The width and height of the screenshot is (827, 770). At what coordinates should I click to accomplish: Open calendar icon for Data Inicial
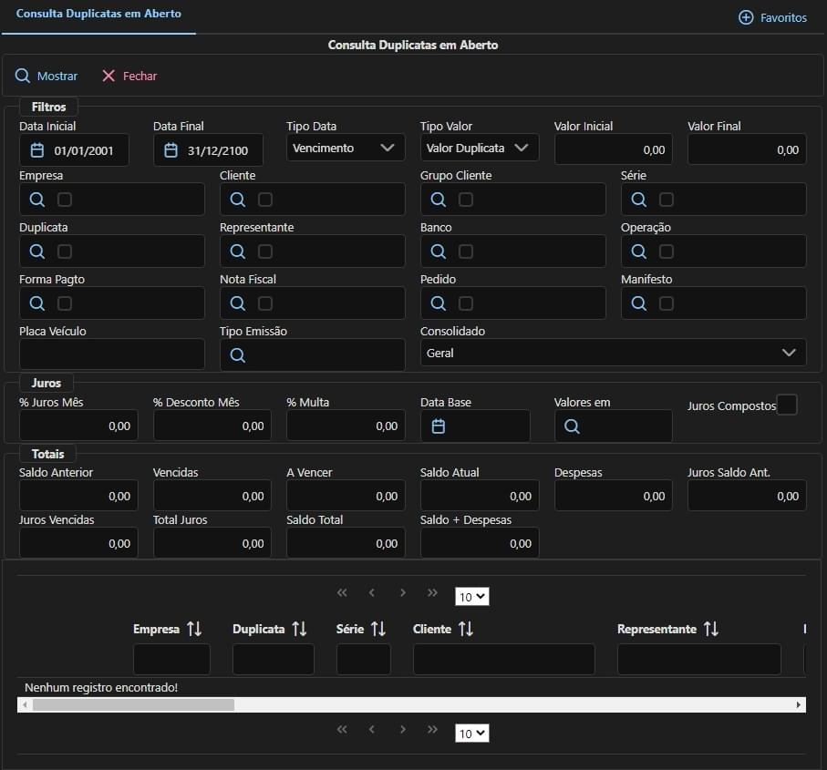tap(37, 150)
